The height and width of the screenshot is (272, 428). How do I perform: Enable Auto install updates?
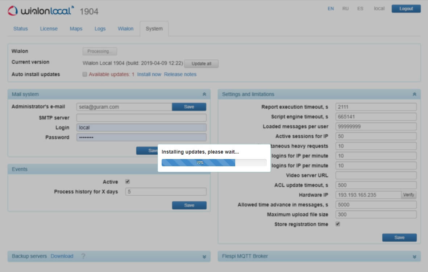(84, 74)
